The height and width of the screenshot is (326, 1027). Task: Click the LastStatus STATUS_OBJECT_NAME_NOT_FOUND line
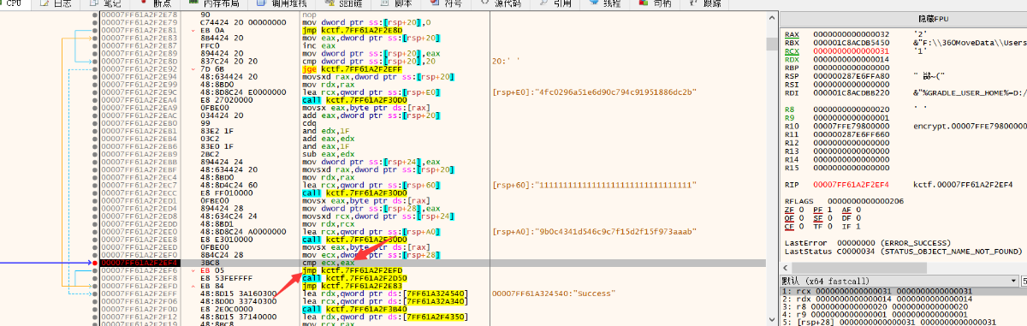click(x=903, y=252)
